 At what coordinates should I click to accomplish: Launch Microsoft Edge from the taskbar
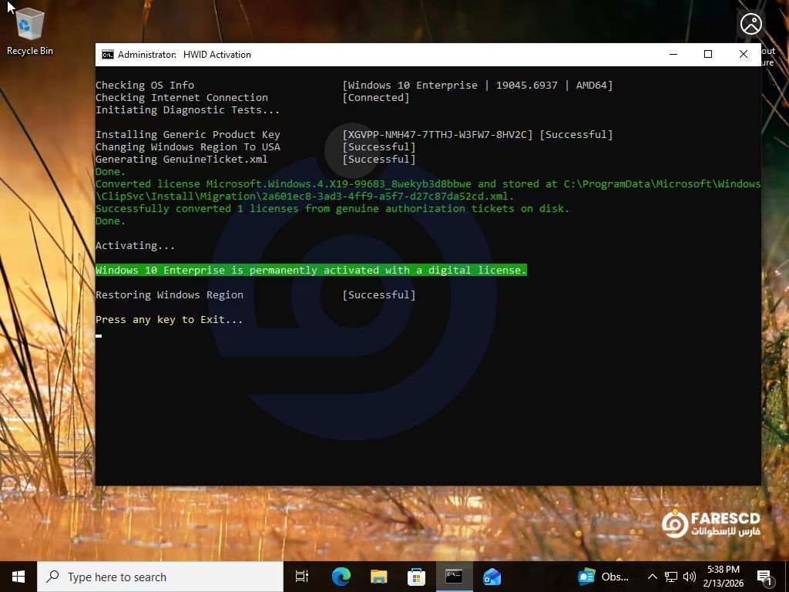pos(341,577)
